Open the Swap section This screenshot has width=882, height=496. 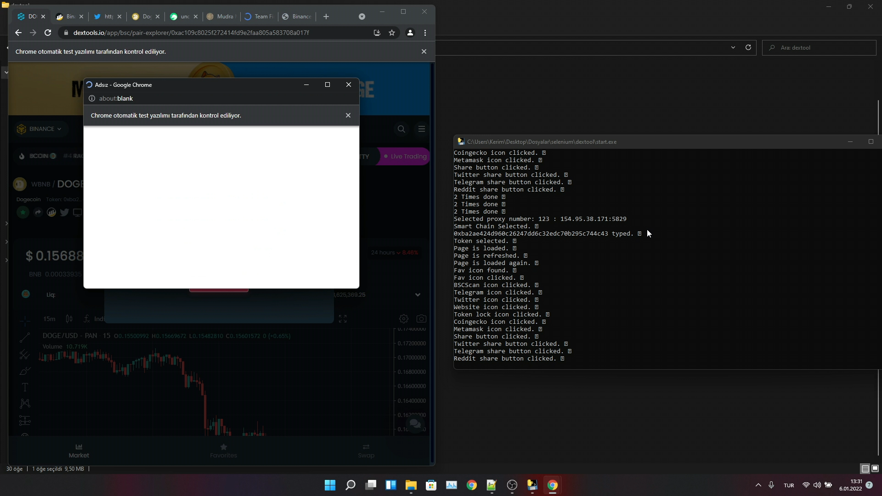pyautogui.click(x=366, y=451)
